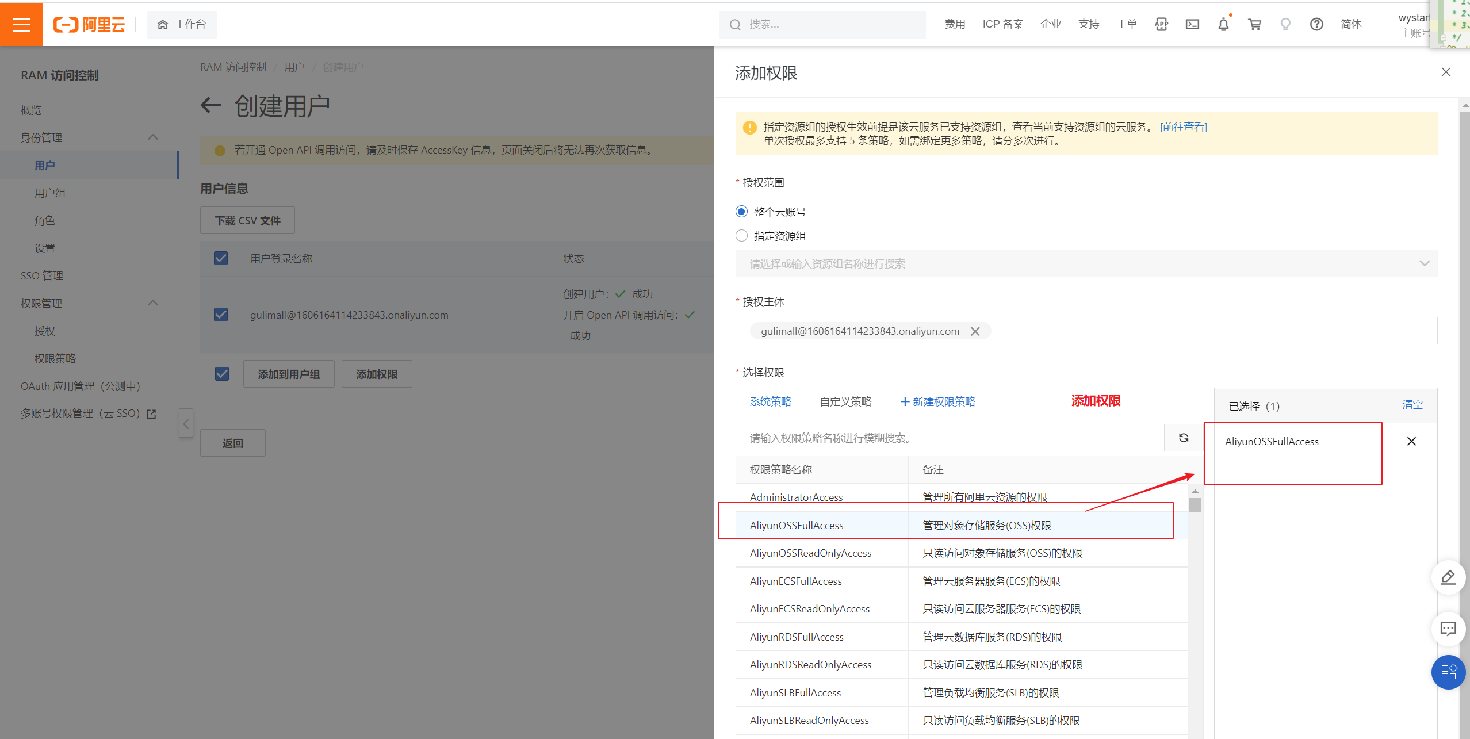Click the 下载 CSV 文件 button
The height and width of the screenshot is (739, 1470).
pos(247,220)
